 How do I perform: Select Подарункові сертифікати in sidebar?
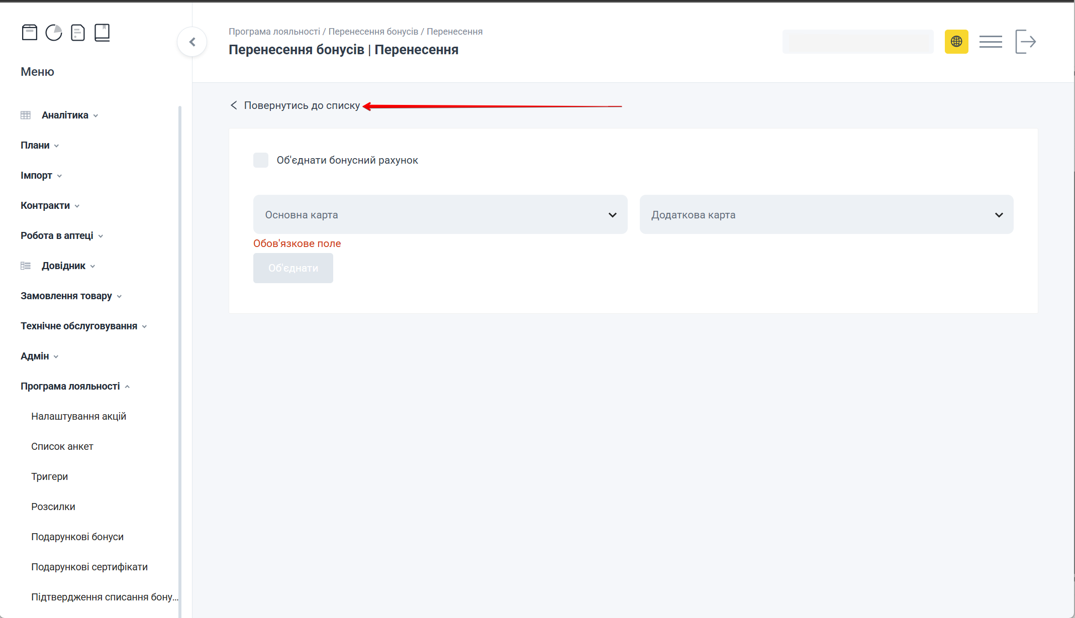pos(89,567)
